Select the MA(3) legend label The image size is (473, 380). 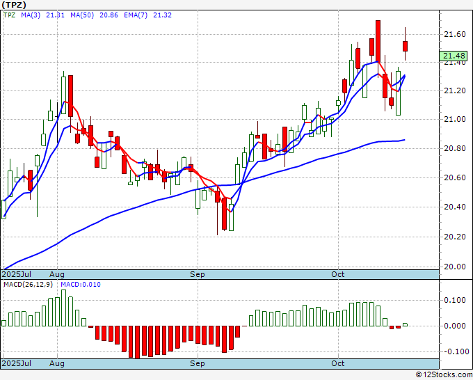coord(31,15)
